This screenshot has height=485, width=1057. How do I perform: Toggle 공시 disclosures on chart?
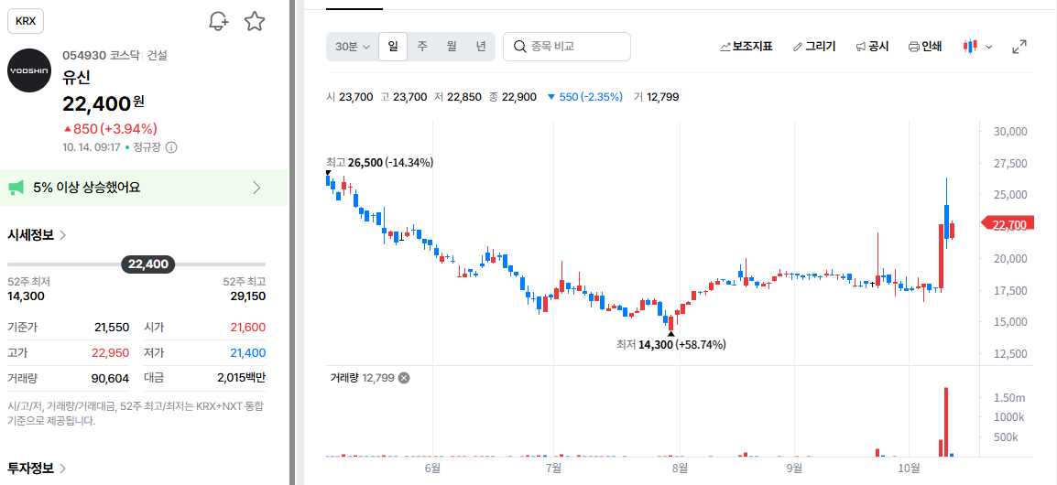click(872, 47)
